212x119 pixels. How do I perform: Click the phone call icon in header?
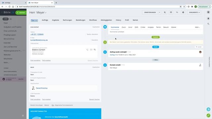click(x=165, y=13)
